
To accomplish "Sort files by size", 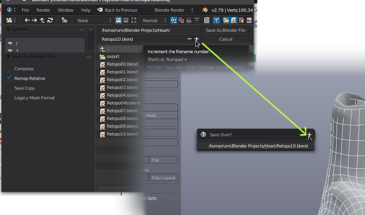I will coord(197,20).
